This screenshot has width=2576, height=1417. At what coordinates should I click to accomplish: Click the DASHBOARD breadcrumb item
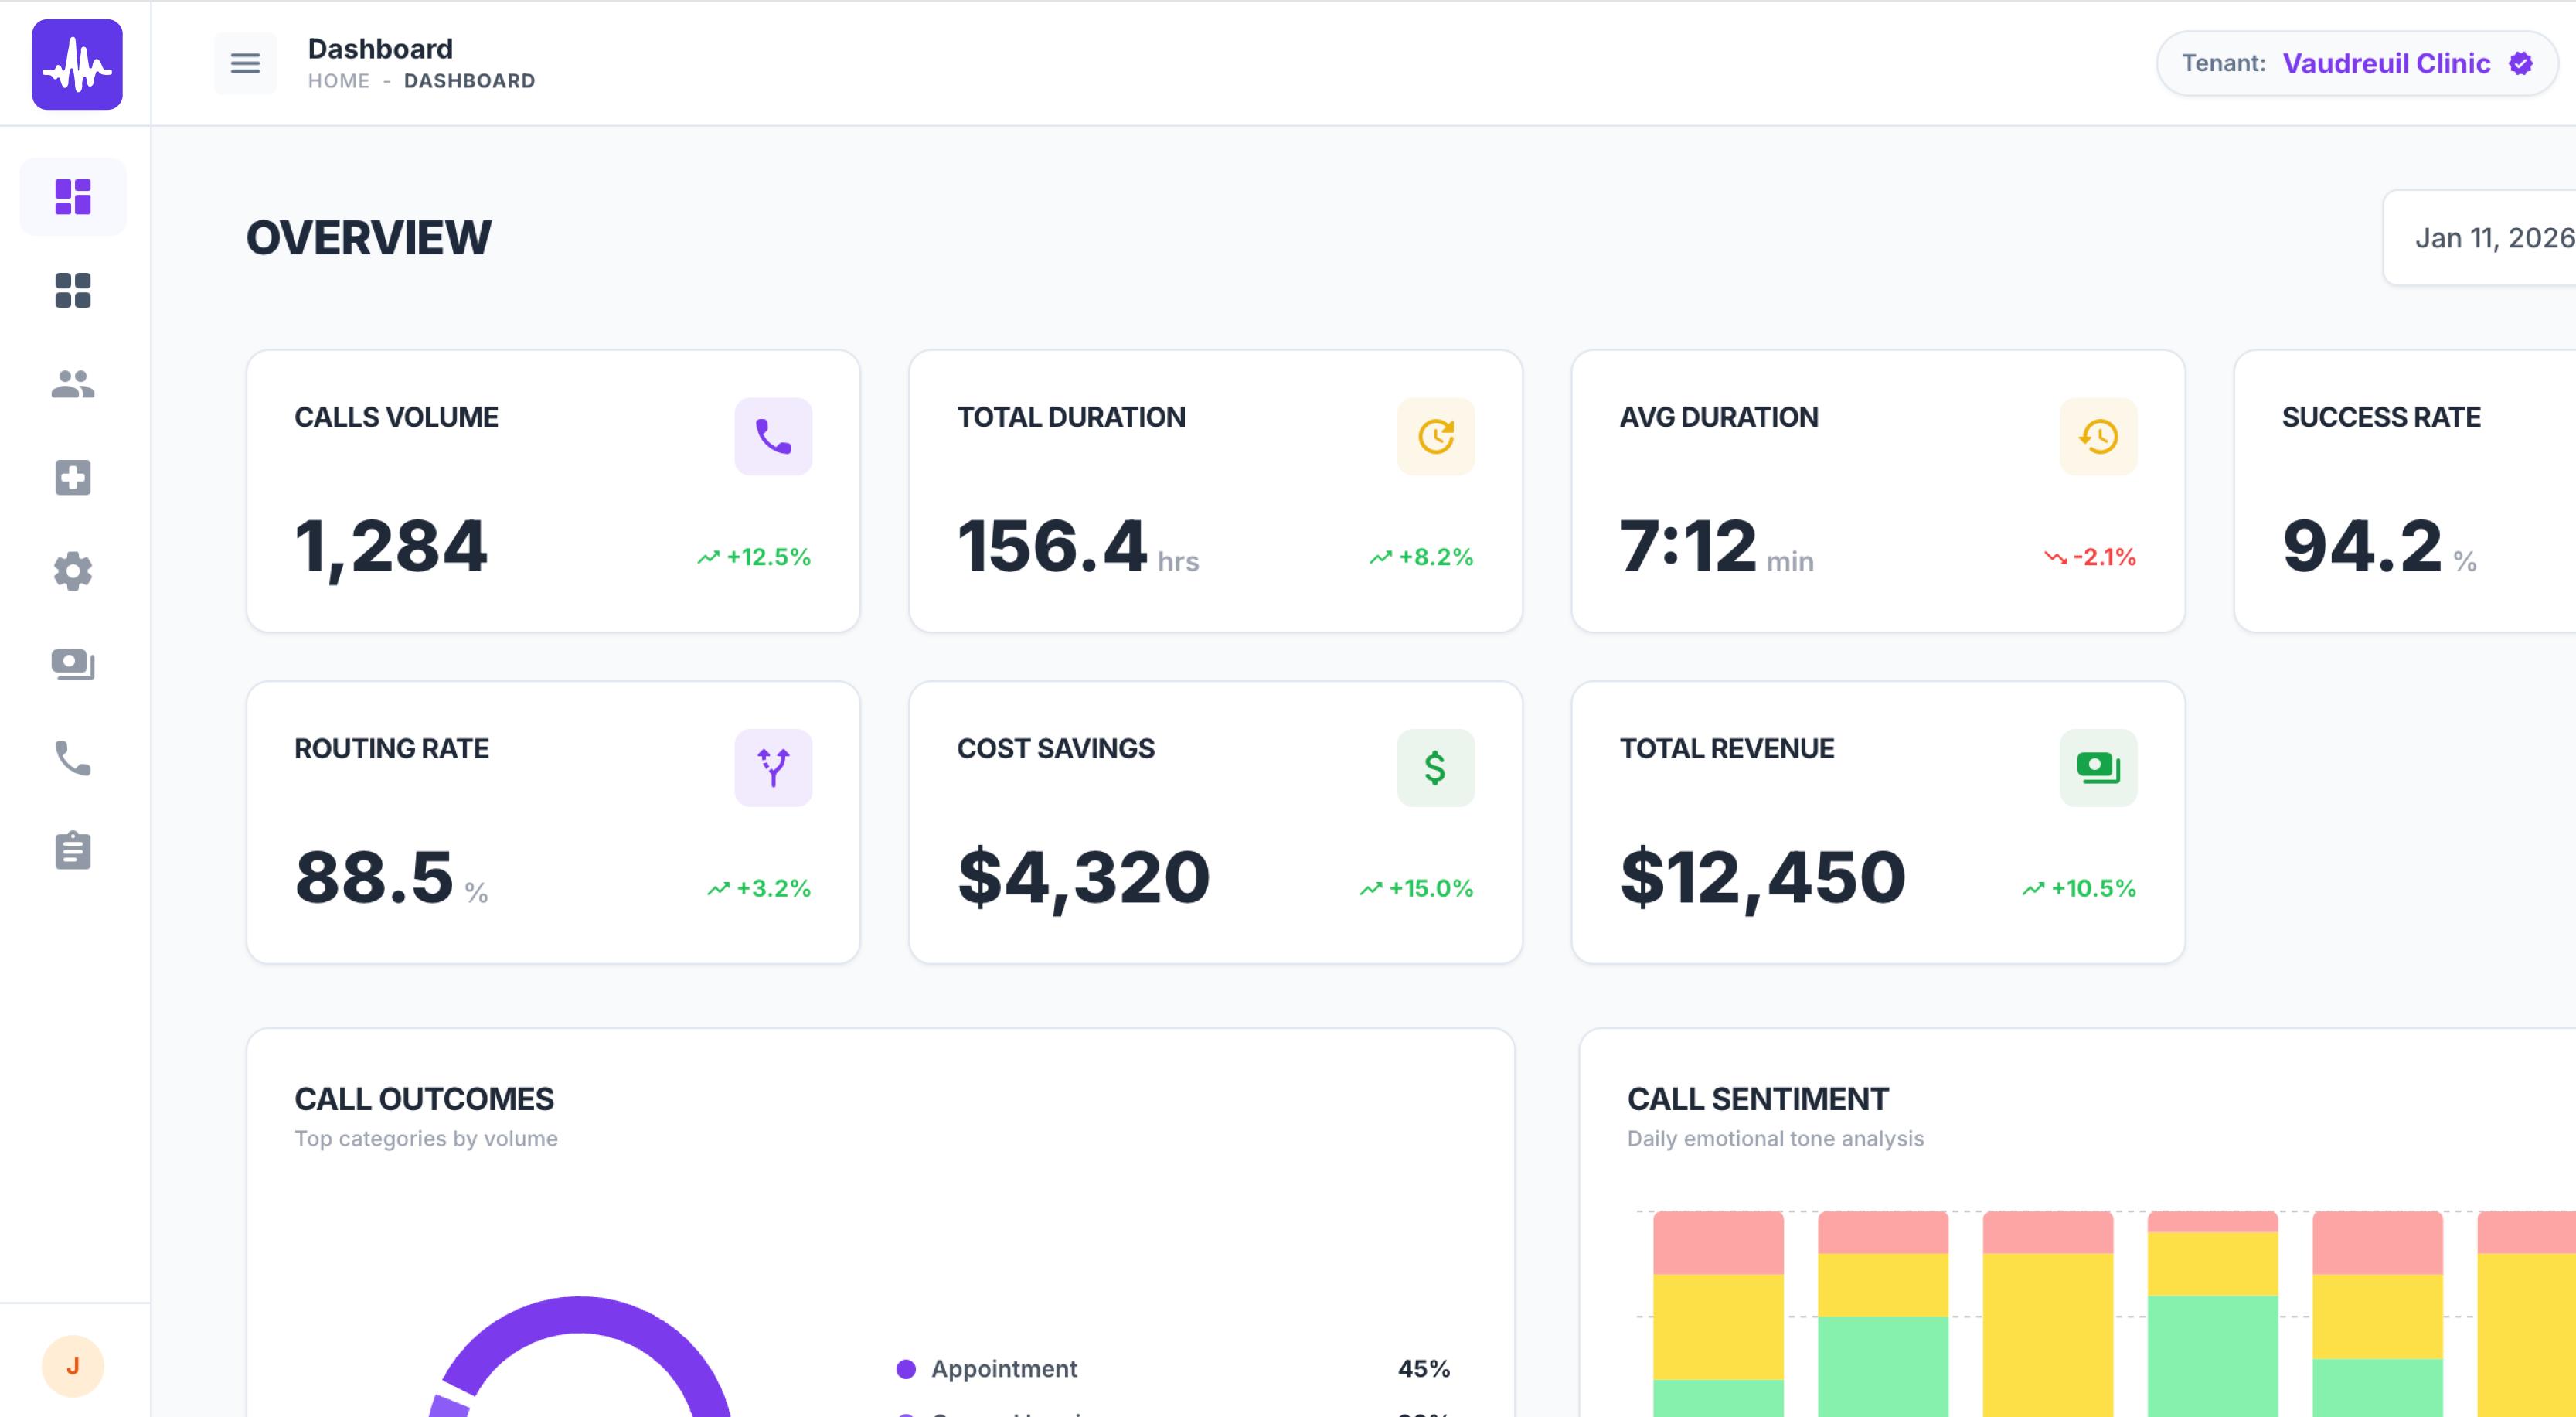pos(469,81)
